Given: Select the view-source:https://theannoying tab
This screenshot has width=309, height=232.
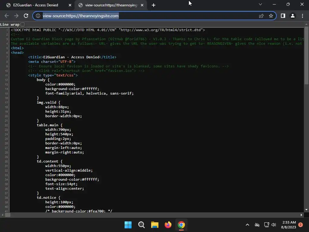Looking at the screenshot, I should point(112,5).
